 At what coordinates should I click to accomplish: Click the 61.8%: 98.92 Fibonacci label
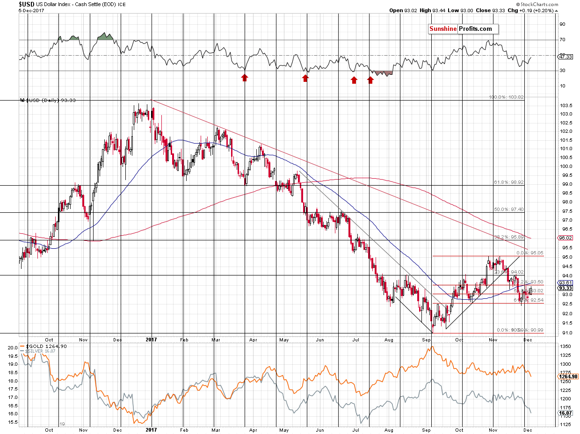pos(509,182)
